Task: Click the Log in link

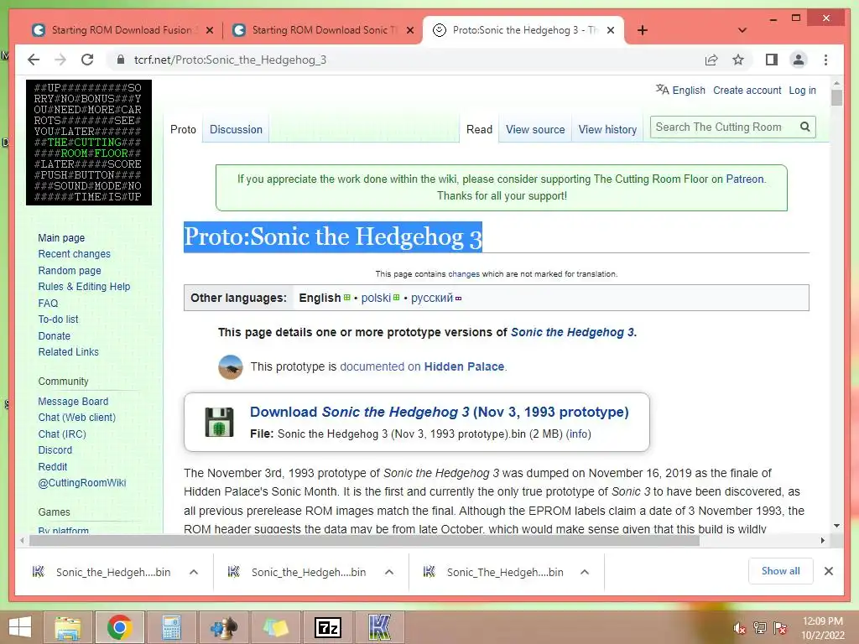Action: pyautogui.click(x=802, y=91)
